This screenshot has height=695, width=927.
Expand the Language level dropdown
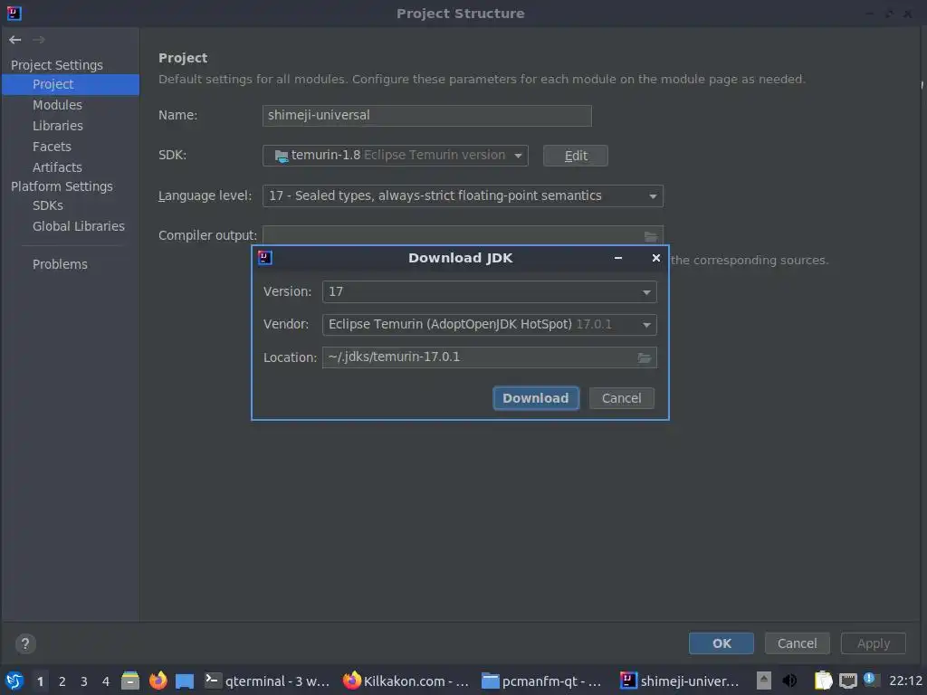[463, 195]
